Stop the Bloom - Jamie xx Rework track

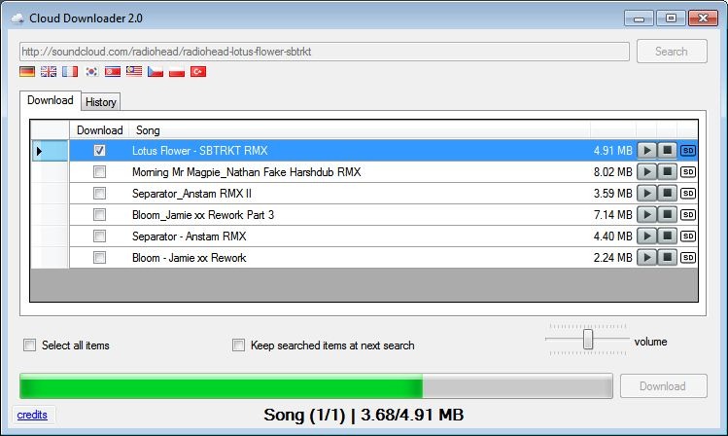pos(667,258)
